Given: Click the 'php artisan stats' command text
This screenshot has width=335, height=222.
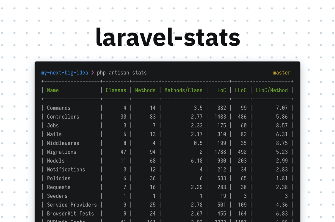Looking at the screenshot, I should [122, 73].
